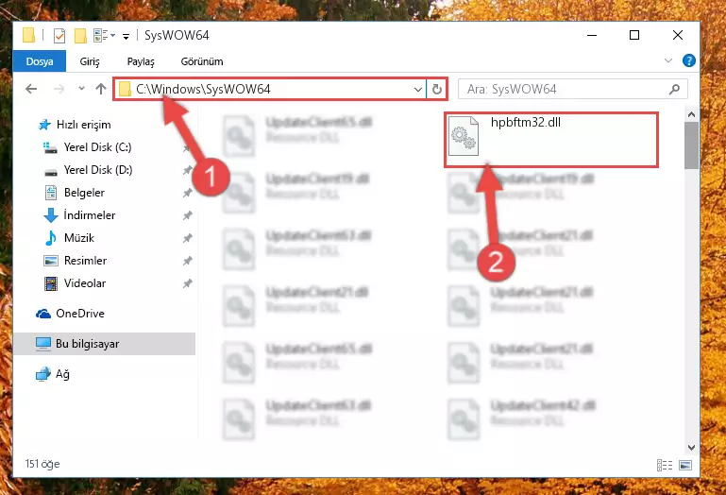This screenshot has width=726, height=495.
Task: Open the Customize Quick Access Toolbar dropdown
Action: (126, 36)
